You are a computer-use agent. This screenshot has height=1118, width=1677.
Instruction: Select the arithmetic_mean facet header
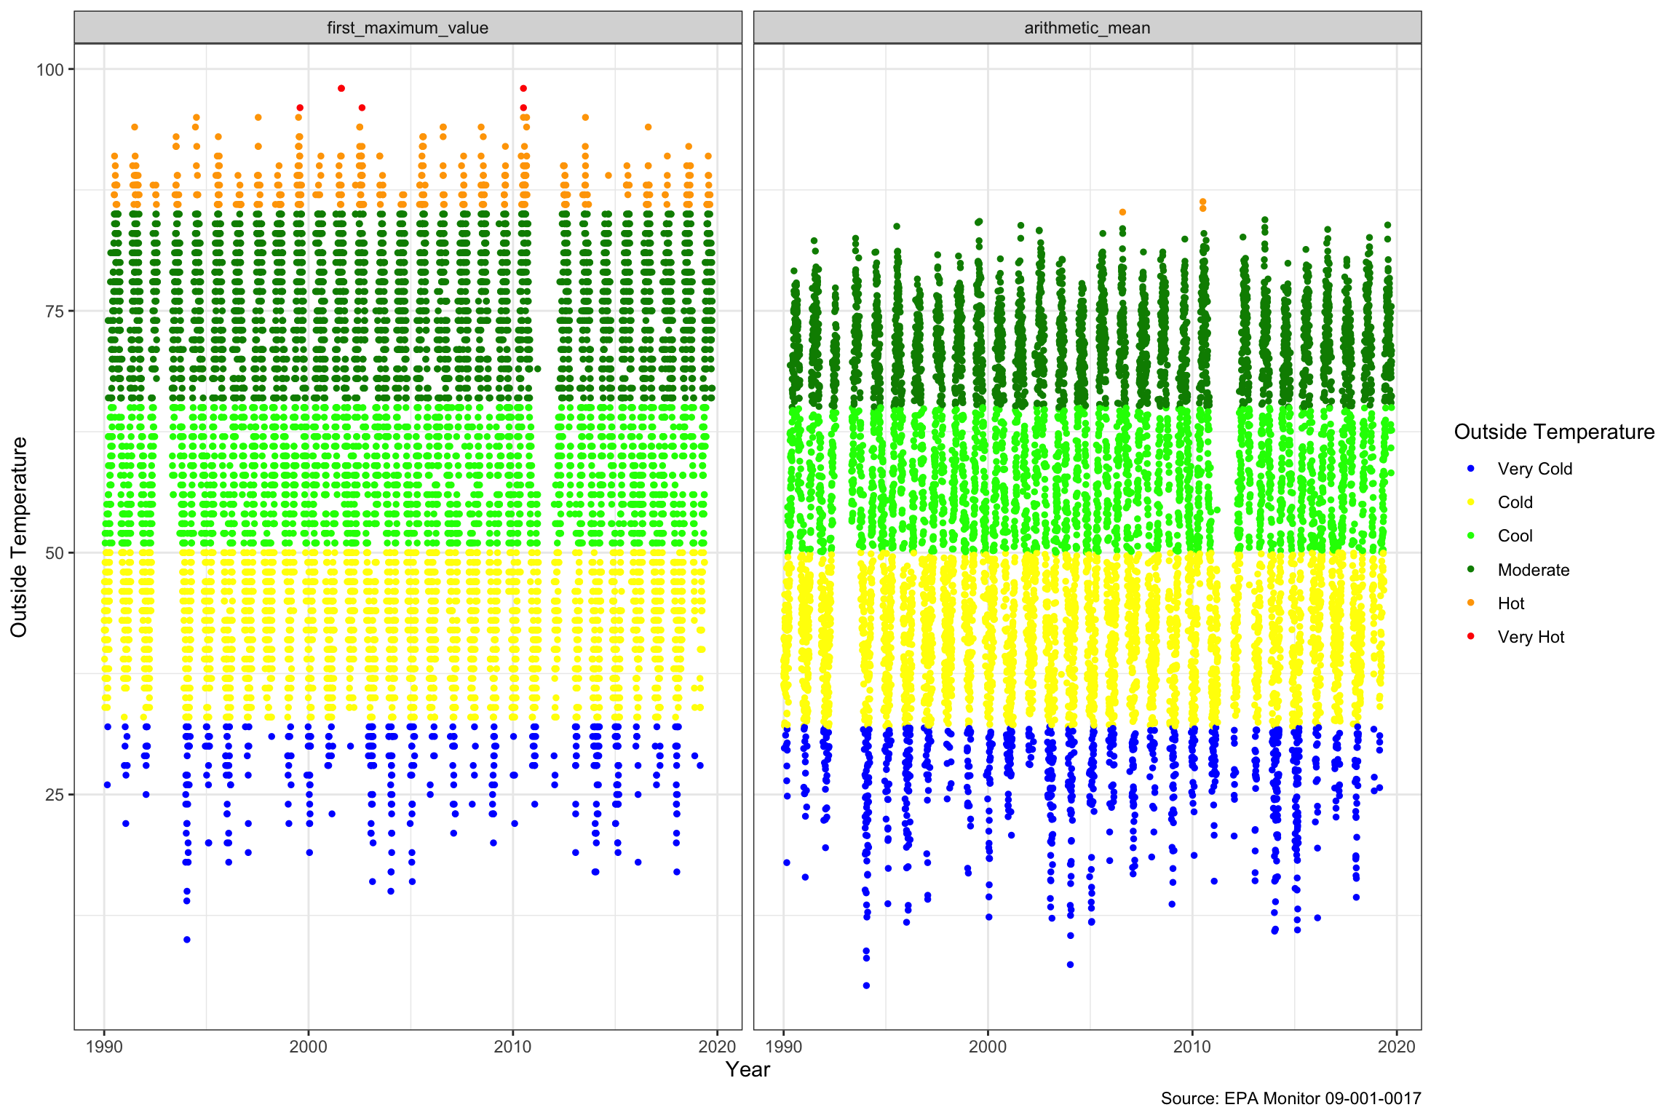[x=1087, y=28]
